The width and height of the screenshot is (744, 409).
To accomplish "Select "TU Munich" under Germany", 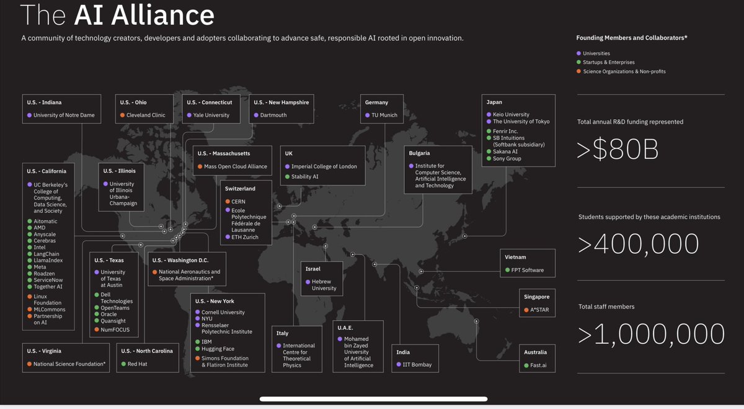I will coord(384,115).
